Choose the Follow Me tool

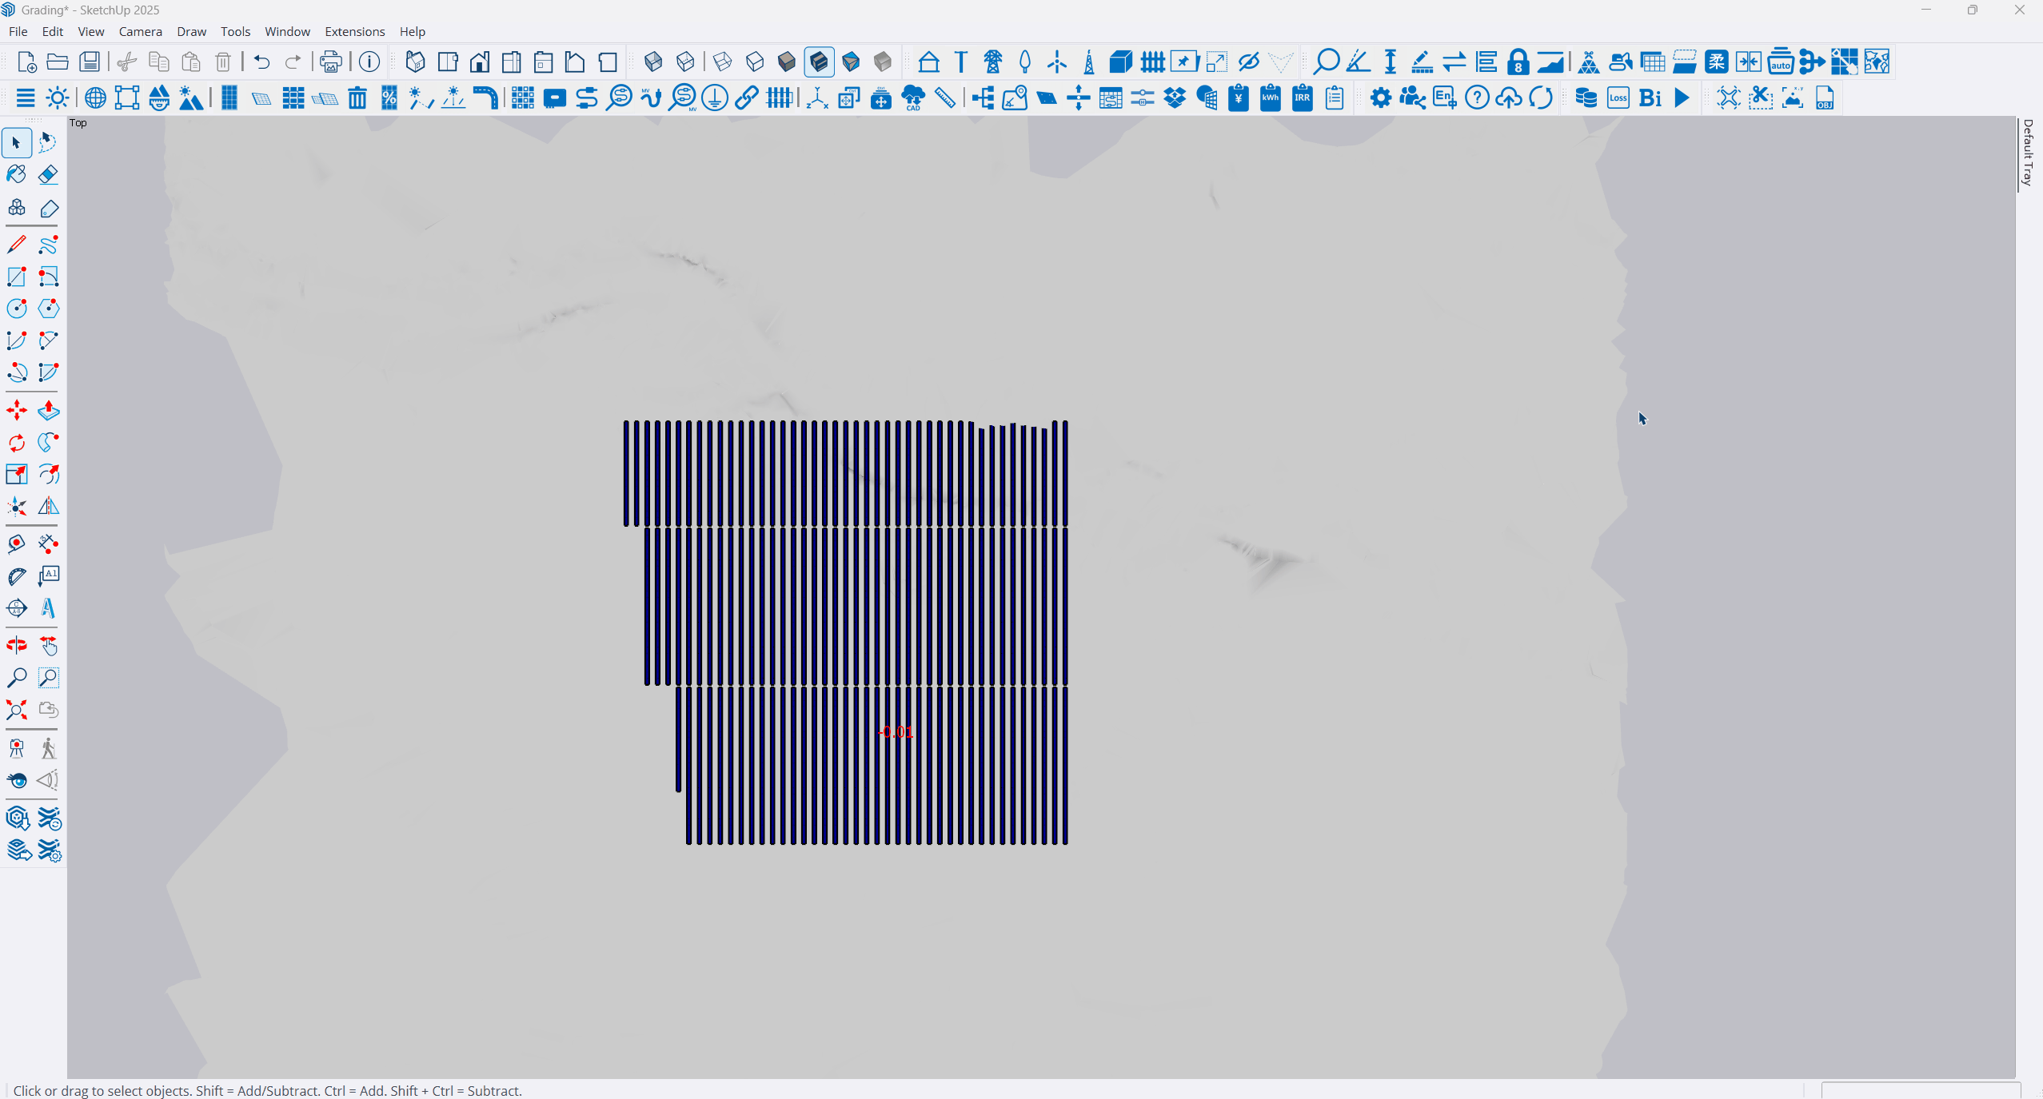point(48,443)
